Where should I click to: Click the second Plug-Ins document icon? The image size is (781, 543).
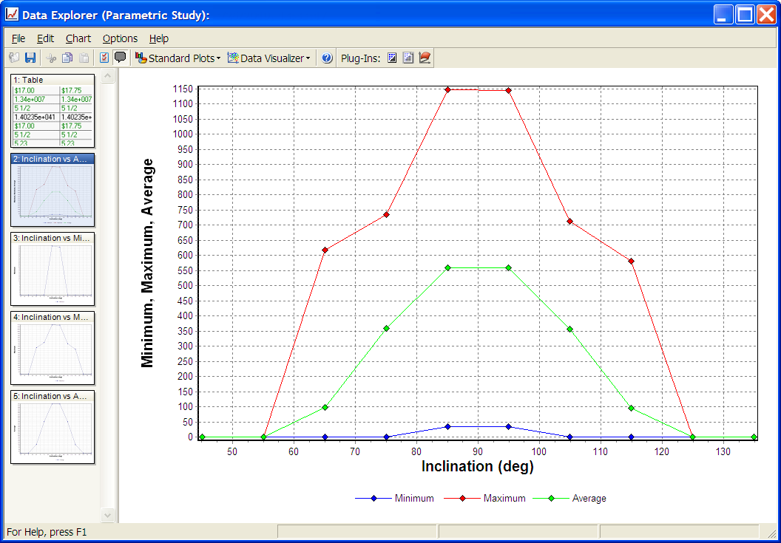pyautogui.click(x=408, y=58)
